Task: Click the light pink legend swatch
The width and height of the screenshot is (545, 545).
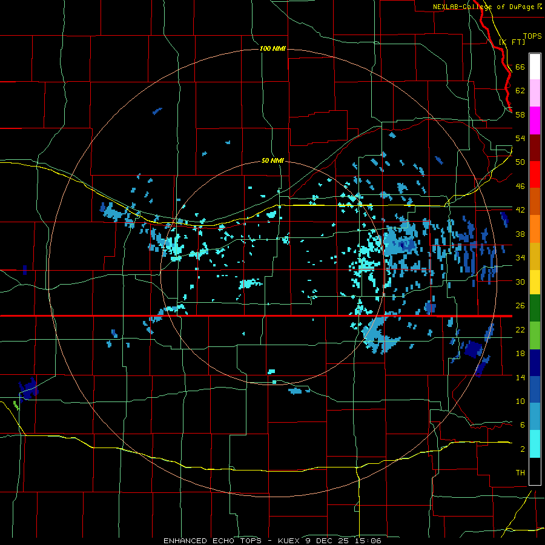Action: (535, 93)
